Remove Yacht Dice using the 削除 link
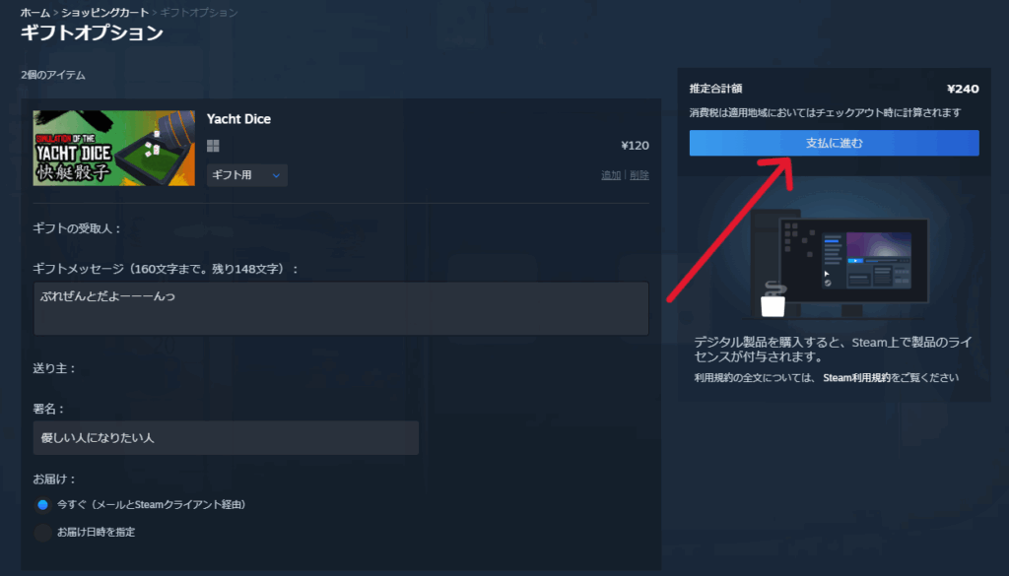The image size is (1009, 576). click(x=639, y=175)
